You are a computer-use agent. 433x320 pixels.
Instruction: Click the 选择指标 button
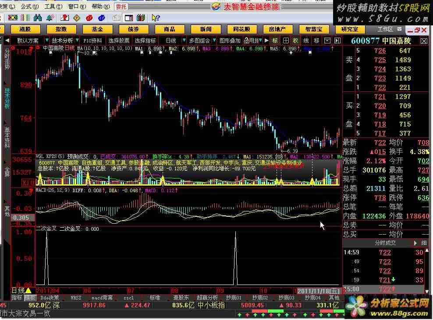tap(145, 41)
